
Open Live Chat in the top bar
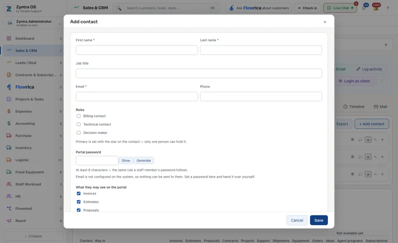click(x=340, y=8)
